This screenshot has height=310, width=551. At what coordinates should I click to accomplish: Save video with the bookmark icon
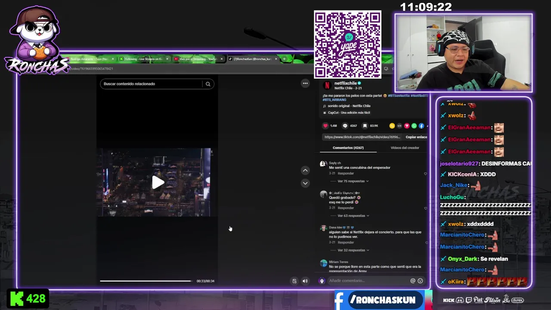click(x=365, y=126)
